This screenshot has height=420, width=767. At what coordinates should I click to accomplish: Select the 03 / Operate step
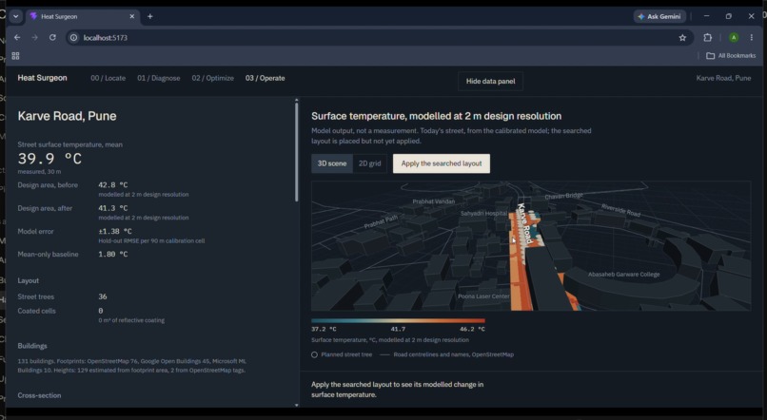pyautogui.click(x=265, y=78)
